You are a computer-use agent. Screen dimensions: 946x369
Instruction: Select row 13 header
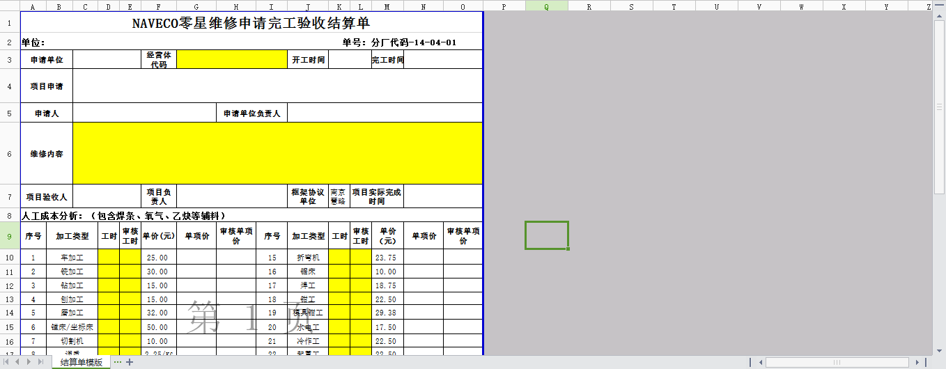(10, 299)
